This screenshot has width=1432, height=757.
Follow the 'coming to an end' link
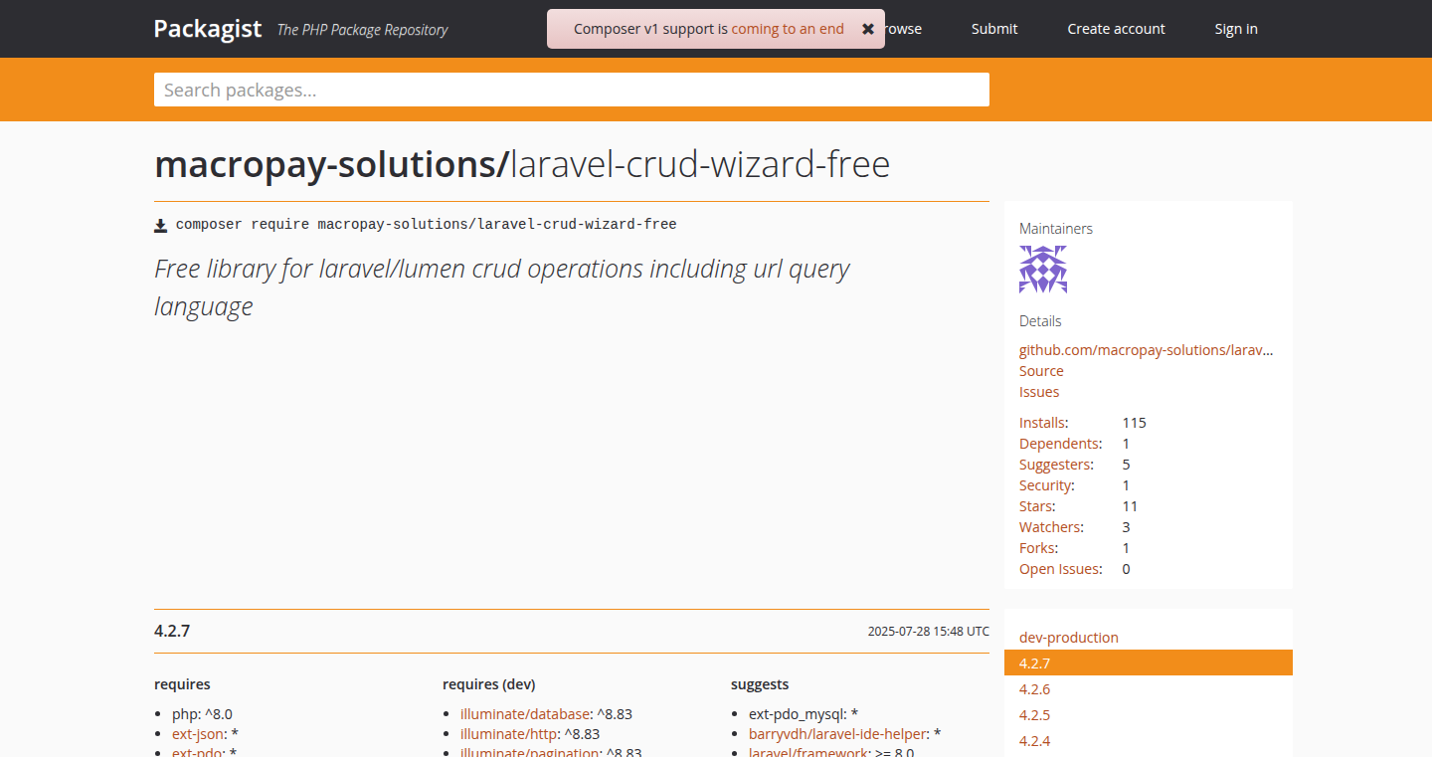788,29
